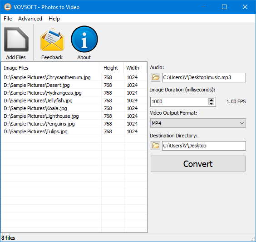Open the About info icon
256x242 pixels.
click(x=84, y=39)
